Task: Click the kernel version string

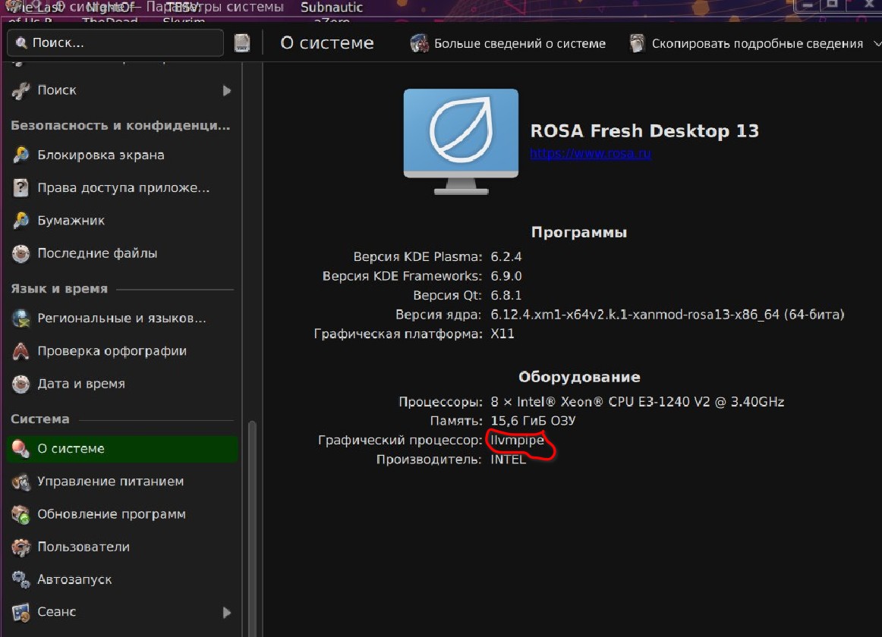Action: pos(668,315)
